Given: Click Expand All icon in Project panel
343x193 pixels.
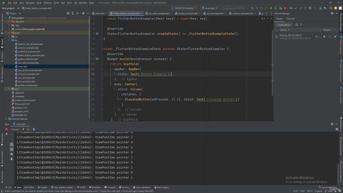Looking at the screenshot, I should pyautogui.click(x=73, y=13).
